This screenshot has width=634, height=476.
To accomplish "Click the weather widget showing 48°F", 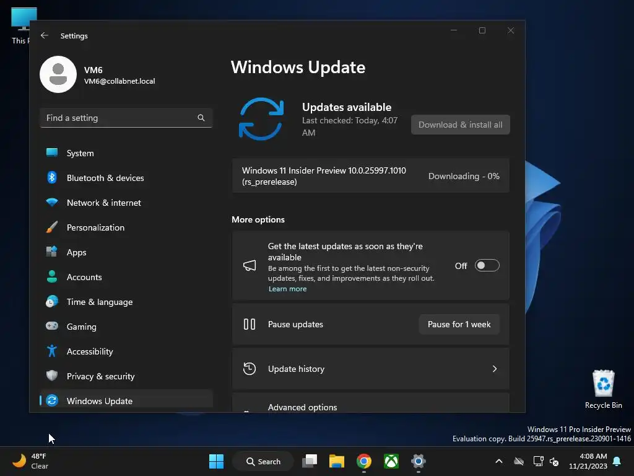I will (31, 461).
